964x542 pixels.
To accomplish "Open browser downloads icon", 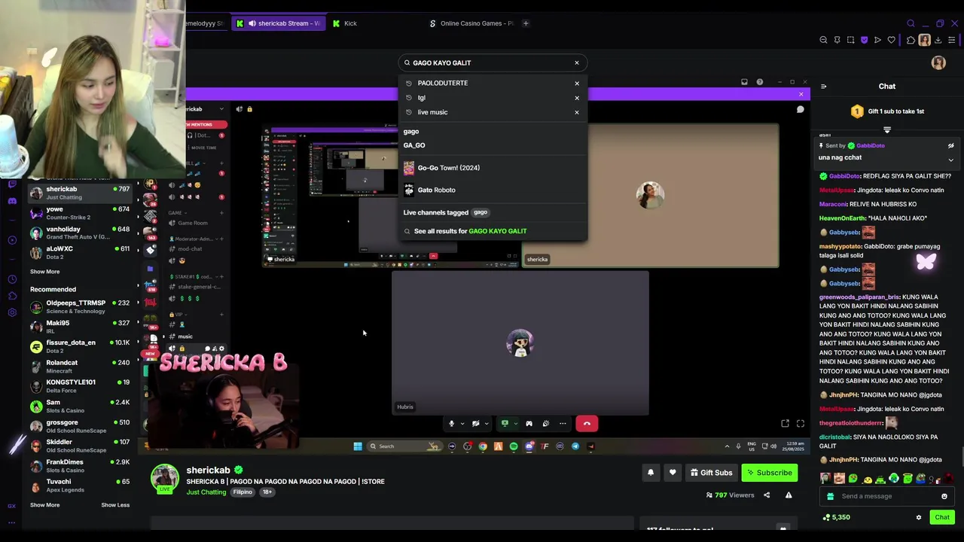I will pos(938,40).
